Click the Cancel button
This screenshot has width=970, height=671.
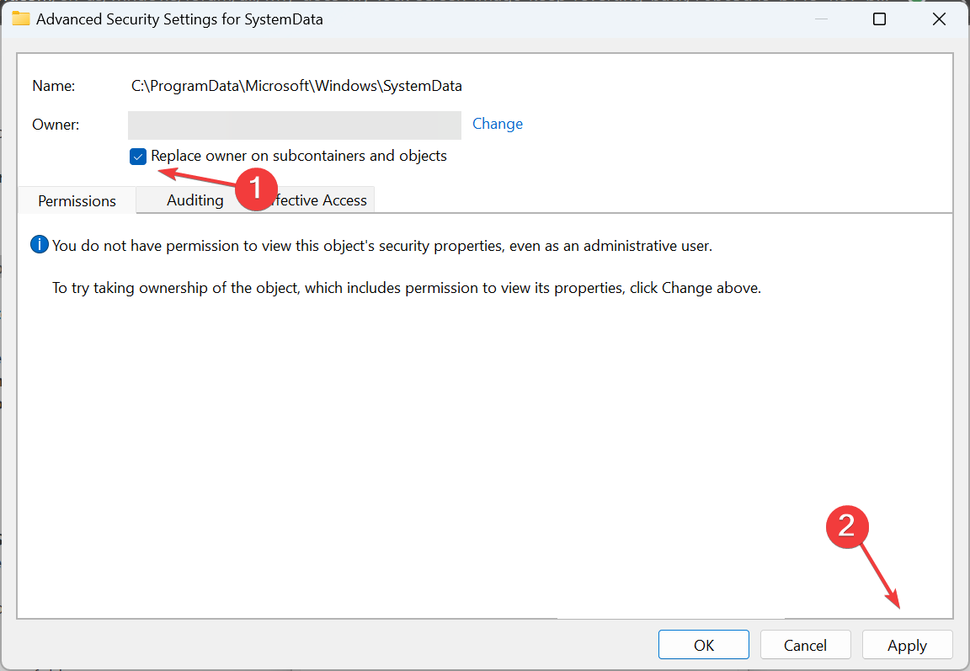pos(805,645)
